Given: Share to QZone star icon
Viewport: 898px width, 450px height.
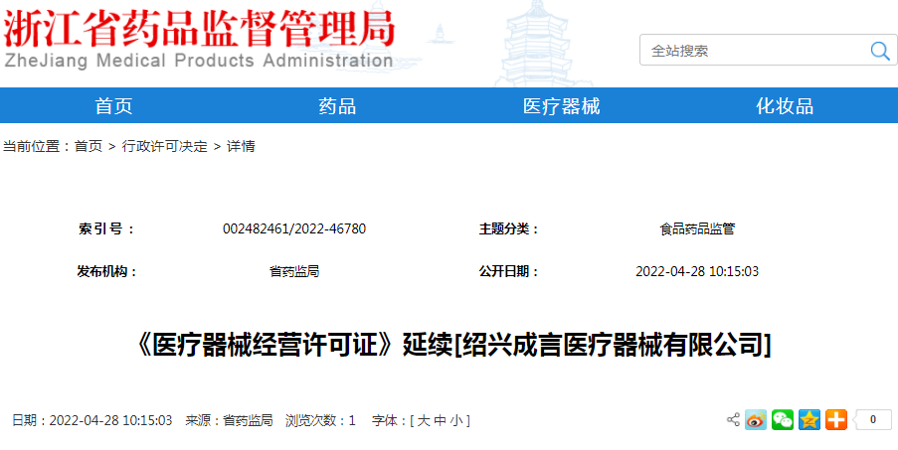Looking at the screenshot, I should pyautogui.click(x=809, y=419).
